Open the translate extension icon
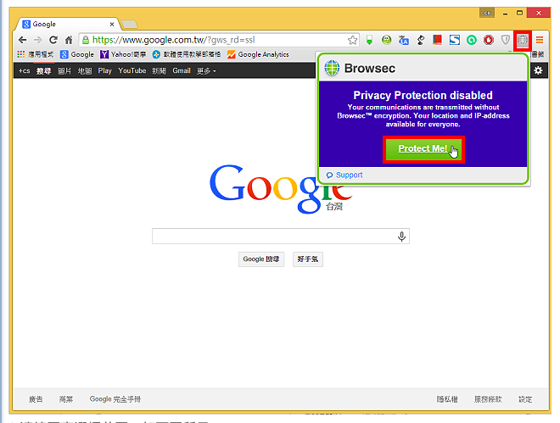560x423 pixels. 404,40
